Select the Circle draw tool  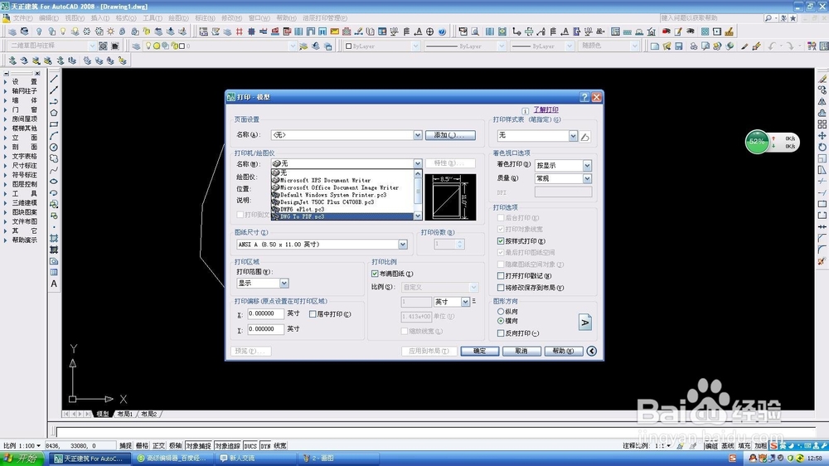(54, 147)
